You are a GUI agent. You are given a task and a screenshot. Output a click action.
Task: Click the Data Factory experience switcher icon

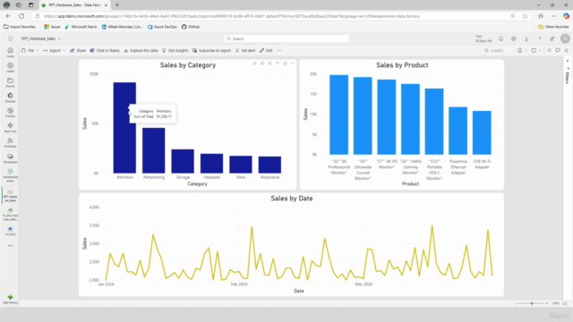click(10, 299)
